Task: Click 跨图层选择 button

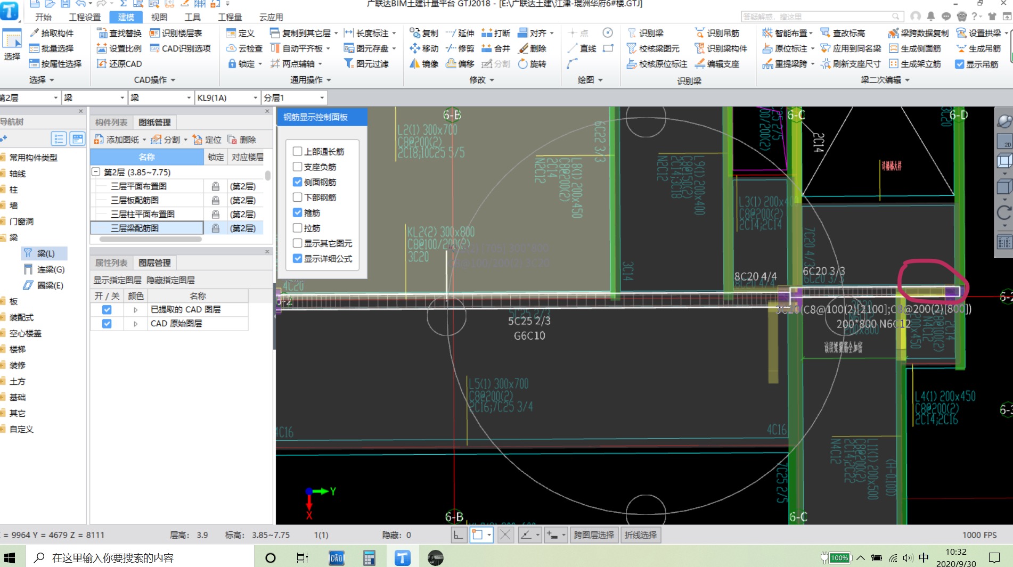Action: coord(593,535)
